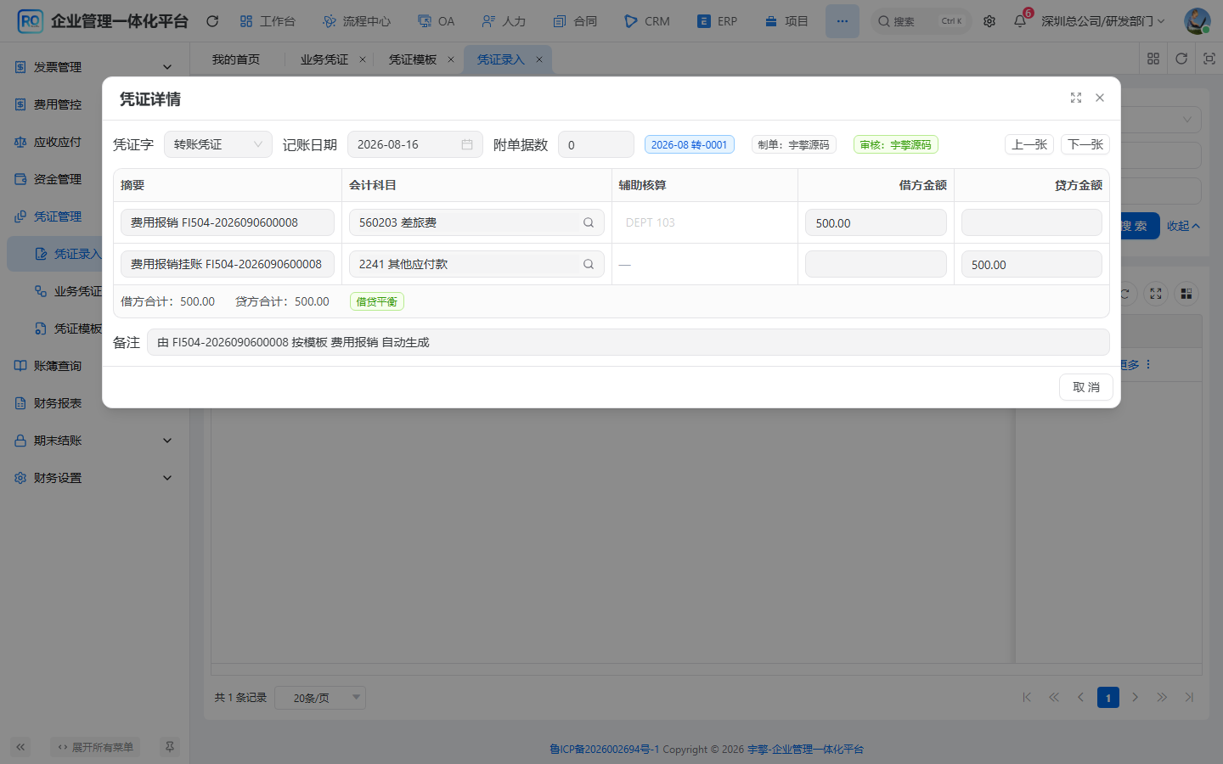Expand the 财务设置 sidebar menu
Image resolution: width=1223 pixels, height=764 pixels.
pyautogui.click(x=94, y=478)
